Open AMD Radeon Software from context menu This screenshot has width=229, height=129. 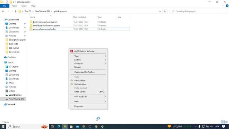88,51
